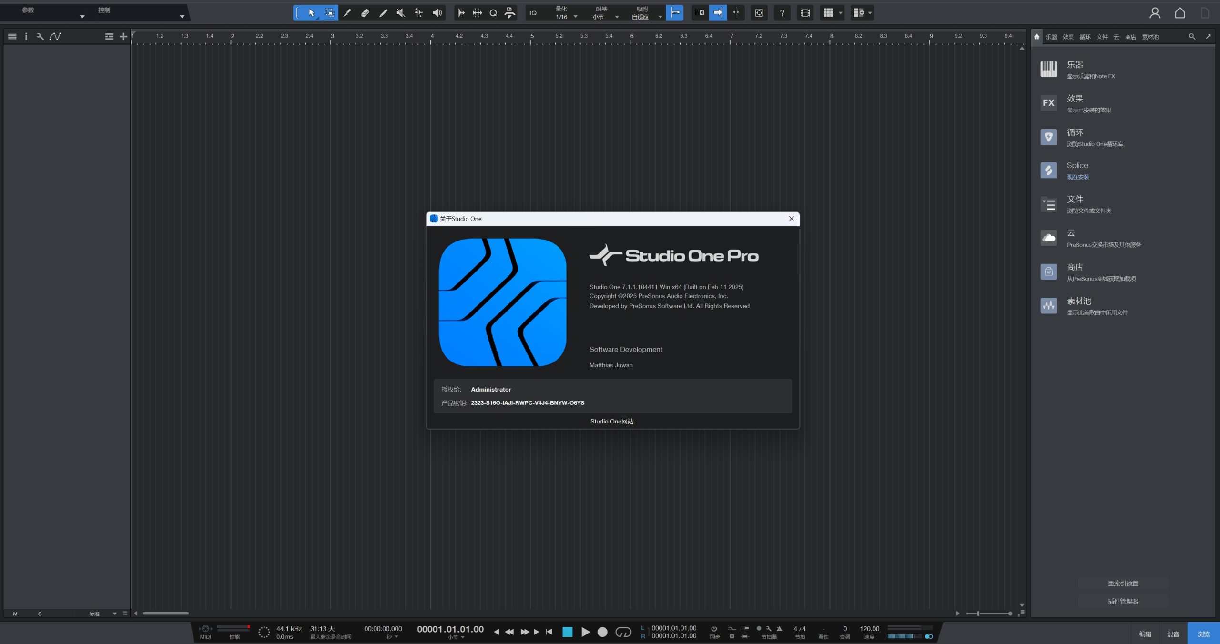
Task: Open the inspector info icon
Action: point(26,37)
